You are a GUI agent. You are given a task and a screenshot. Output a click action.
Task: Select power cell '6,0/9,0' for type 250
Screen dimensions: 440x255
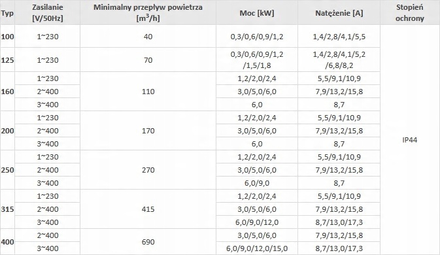[257, 183]
